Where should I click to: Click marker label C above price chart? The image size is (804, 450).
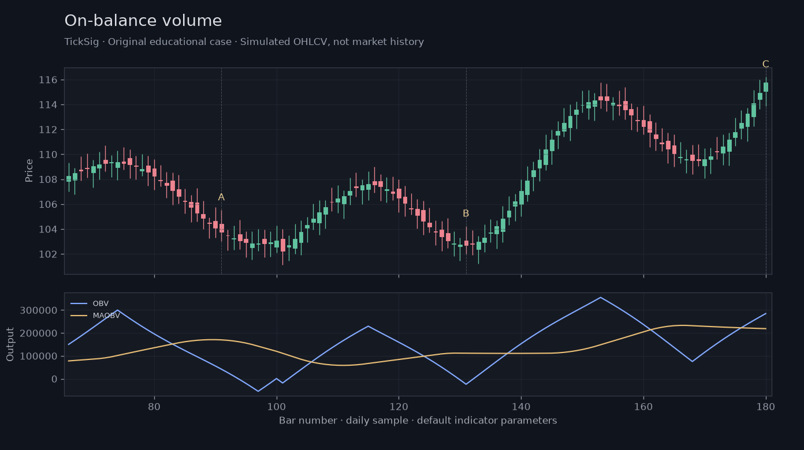tap(766, 64)
